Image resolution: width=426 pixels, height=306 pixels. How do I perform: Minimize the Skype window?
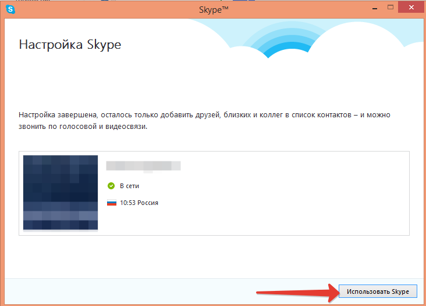coord(375,9)
